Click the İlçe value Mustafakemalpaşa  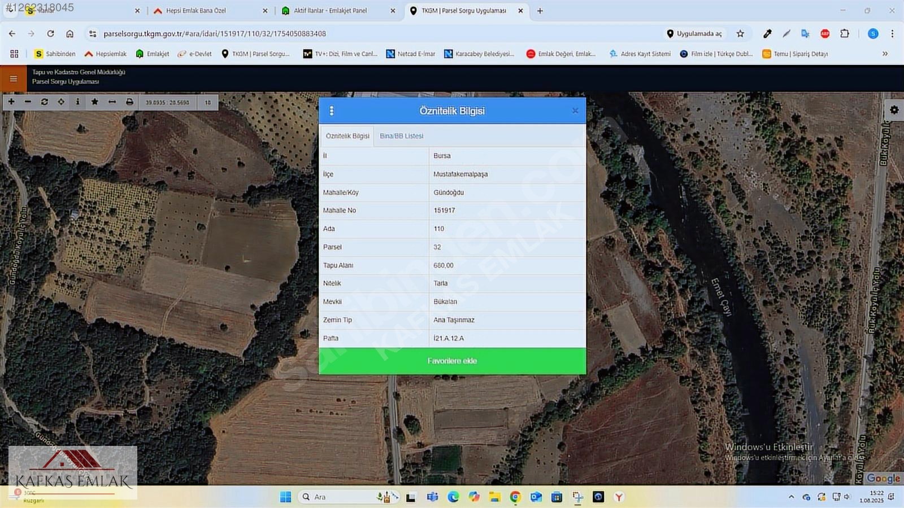tap(460, 174)
